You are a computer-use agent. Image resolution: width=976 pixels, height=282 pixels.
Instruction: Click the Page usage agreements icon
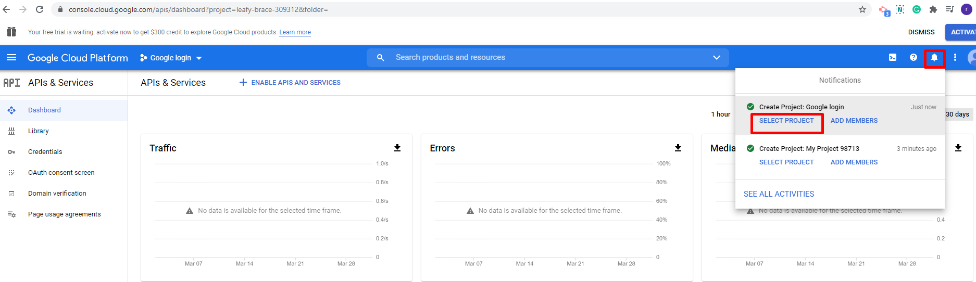[x=11, y=214]
